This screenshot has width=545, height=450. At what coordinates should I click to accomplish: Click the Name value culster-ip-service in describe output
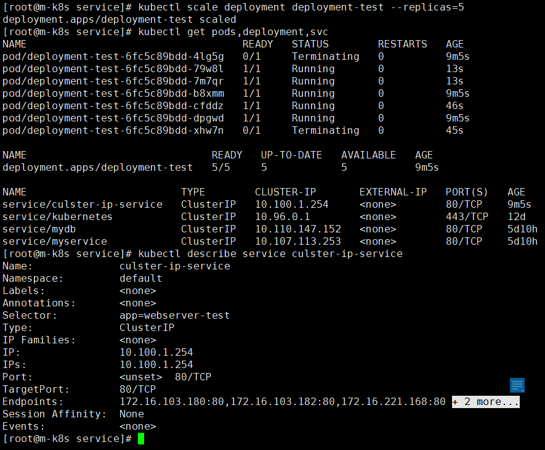(x=175, y=266)
